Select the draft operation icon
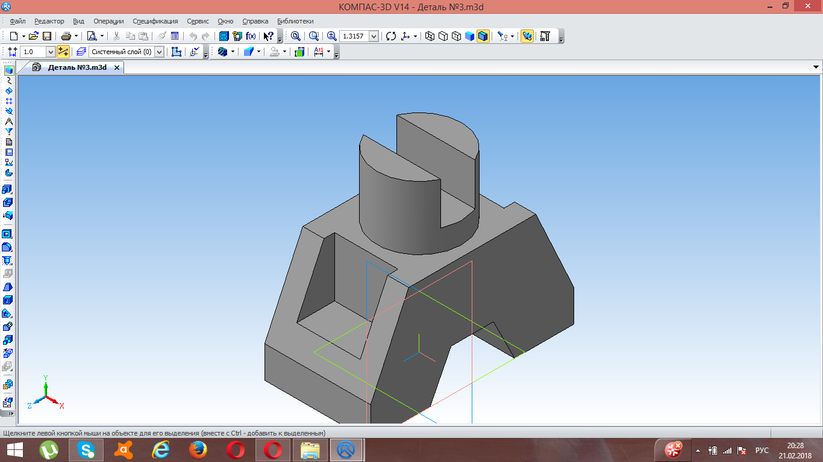823x462 pixels. pyautogui.click(x=8, y=287)
